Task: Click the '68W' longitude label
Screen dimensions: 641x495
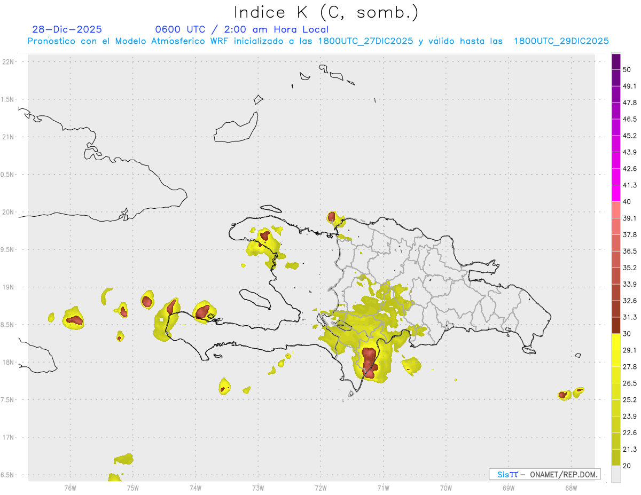Action: [570, 488]
